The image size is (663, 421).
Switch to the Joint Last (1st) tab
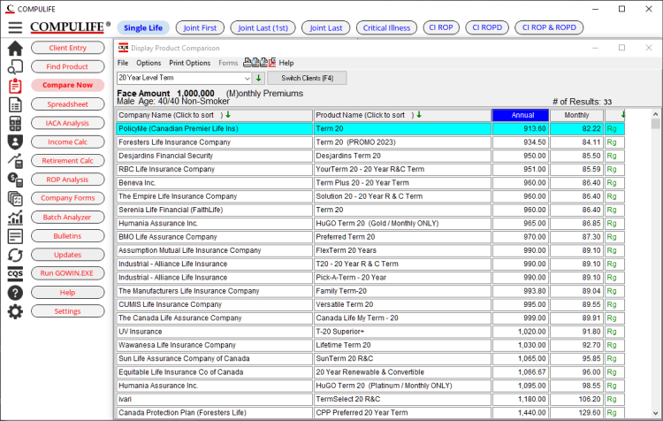[x=263, y=28]
